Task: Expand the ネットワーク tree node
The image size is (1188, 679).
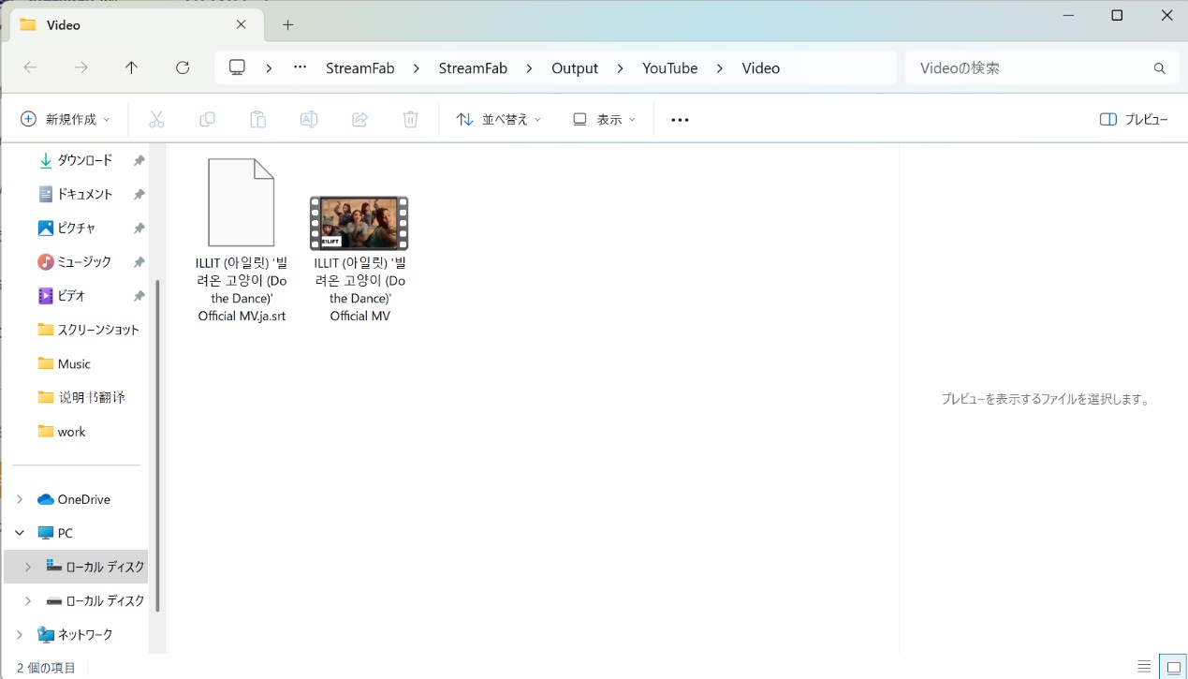Action: pyautogui.click(x=20, y=634)
